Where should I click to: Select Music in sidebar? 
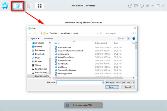tap(36, 58)
